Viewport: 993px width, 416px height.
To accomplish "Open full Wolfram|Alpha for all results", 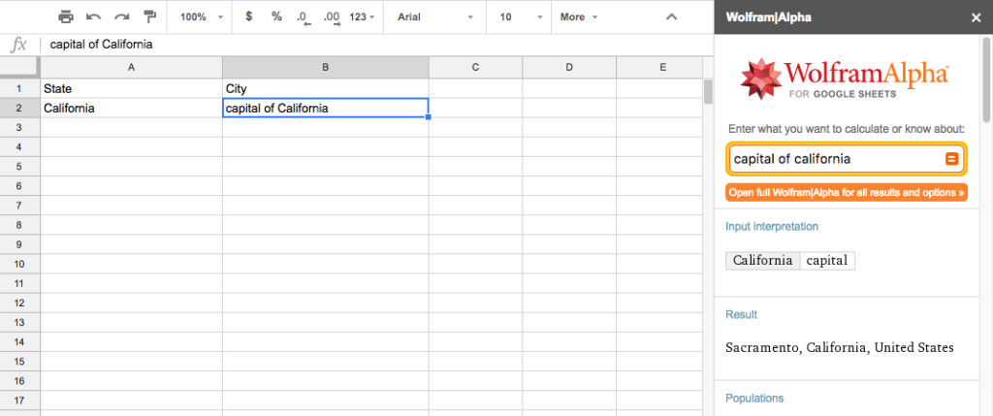I will [846, 192].
